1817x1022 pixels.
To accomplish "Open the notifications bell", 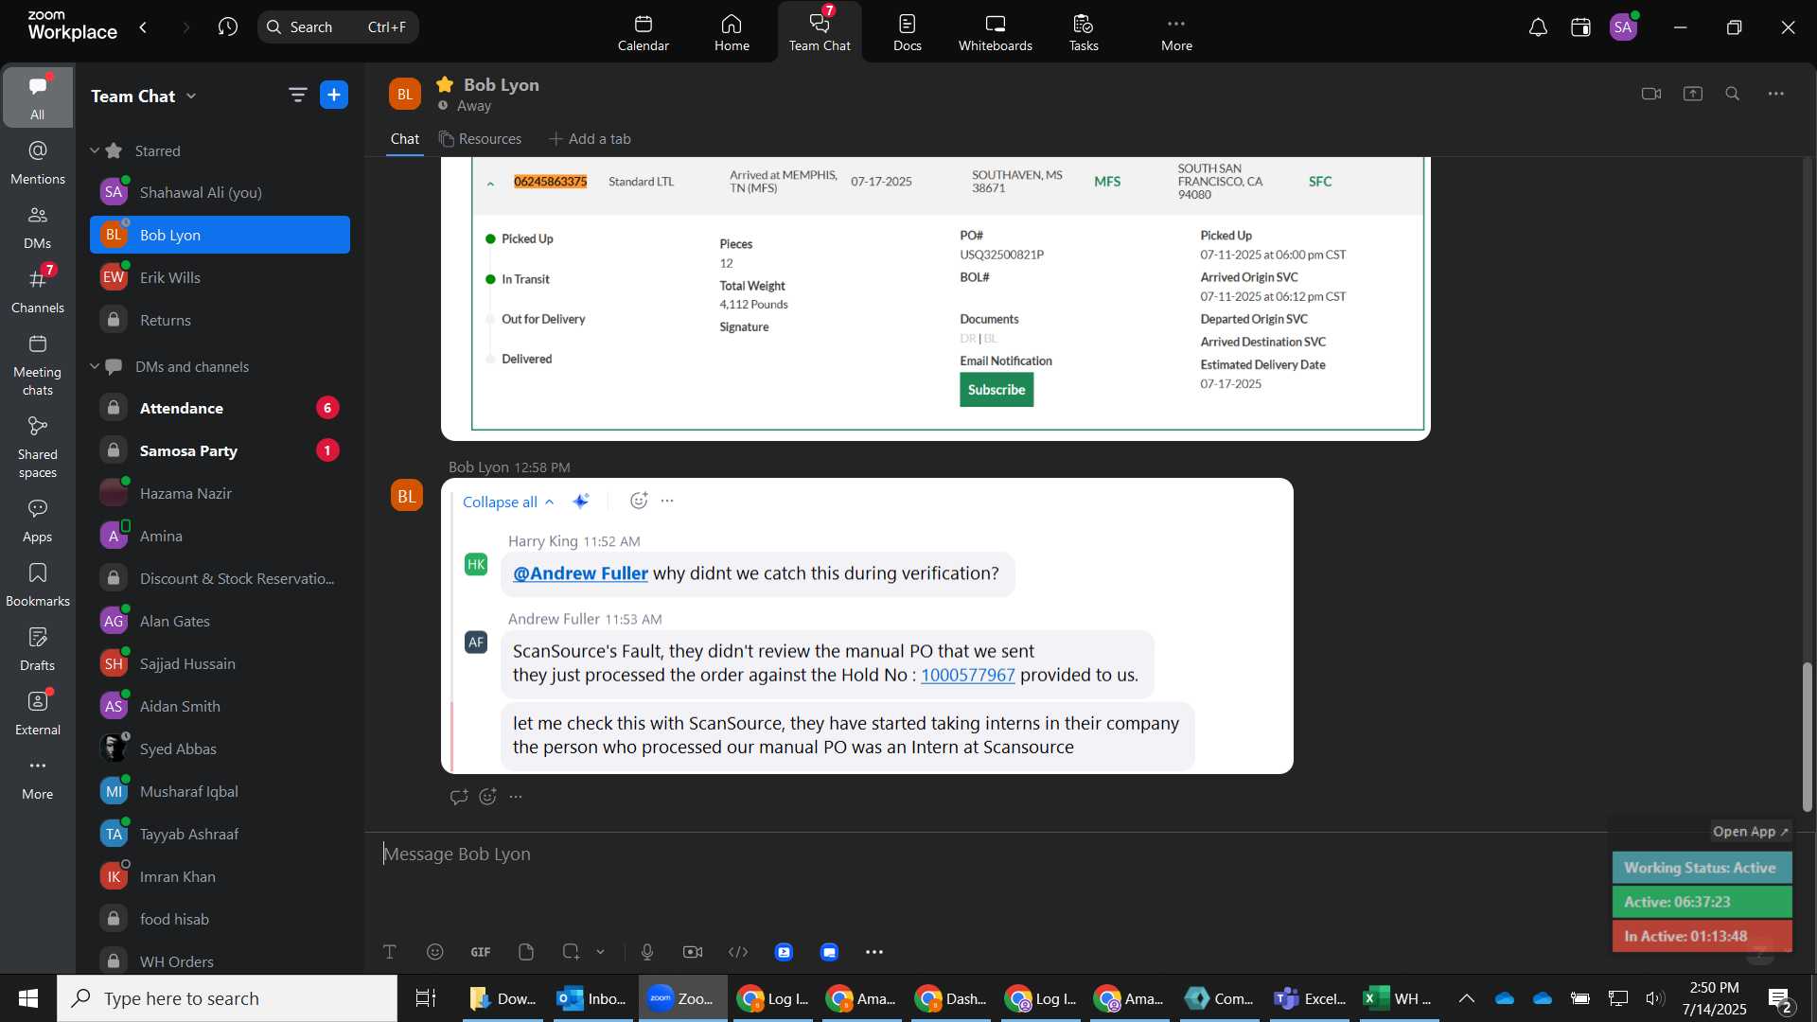I will [x=1538, y=27].
